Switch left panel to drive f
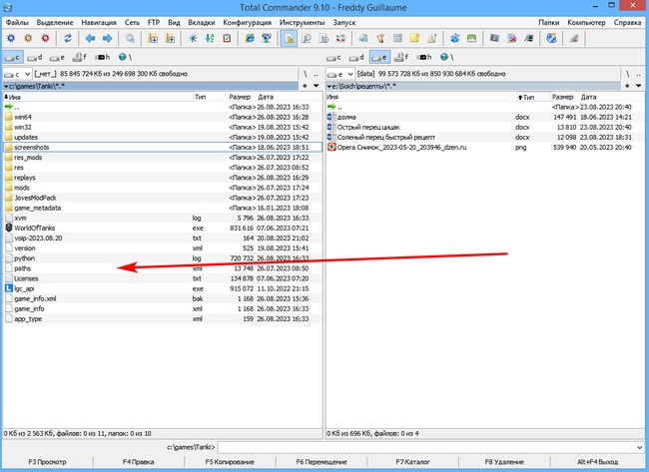Image resolution: width=649 pixels, height=472 pixels. 79,57
